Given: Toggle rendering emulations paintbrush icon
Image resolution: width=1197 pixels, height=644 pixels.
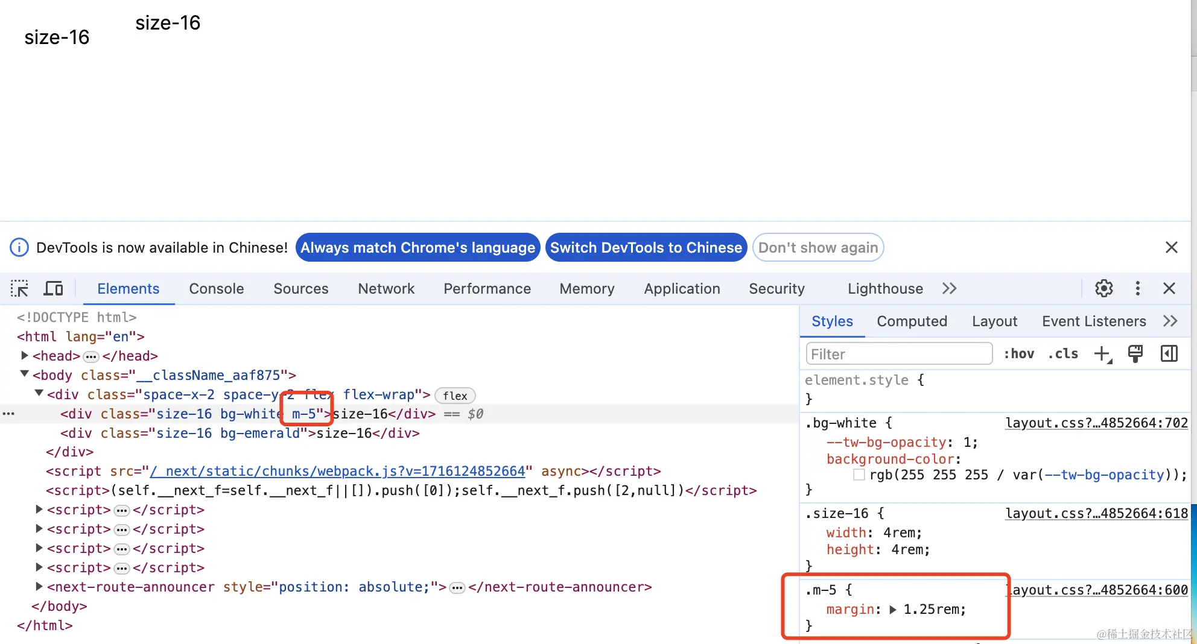Looking at the screenshot, I should click(x=1135, y=354).
